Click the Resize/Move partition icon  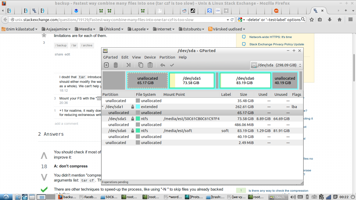(x=128, y=65)
